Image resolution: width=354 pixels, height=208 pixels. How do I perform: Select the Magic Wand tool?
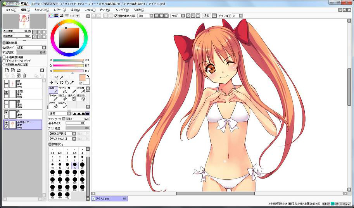click(61, 77)
